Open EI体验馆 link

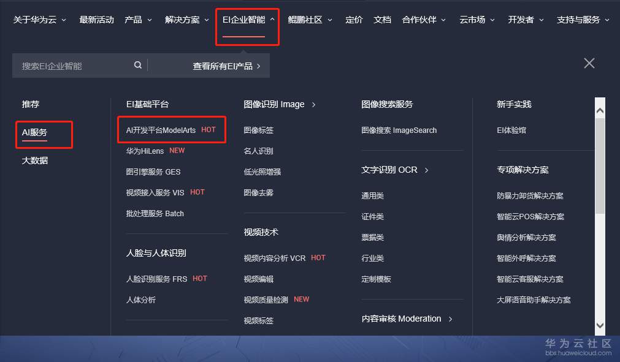[511, 130]
